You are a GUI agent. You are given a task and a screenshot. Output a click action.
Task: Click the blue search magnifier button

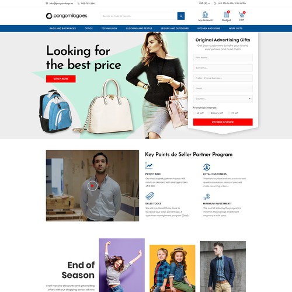coord(181,16)
